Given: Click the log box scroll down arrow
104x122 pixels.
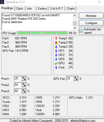Looking at the screenshot, I should [75, 28].
